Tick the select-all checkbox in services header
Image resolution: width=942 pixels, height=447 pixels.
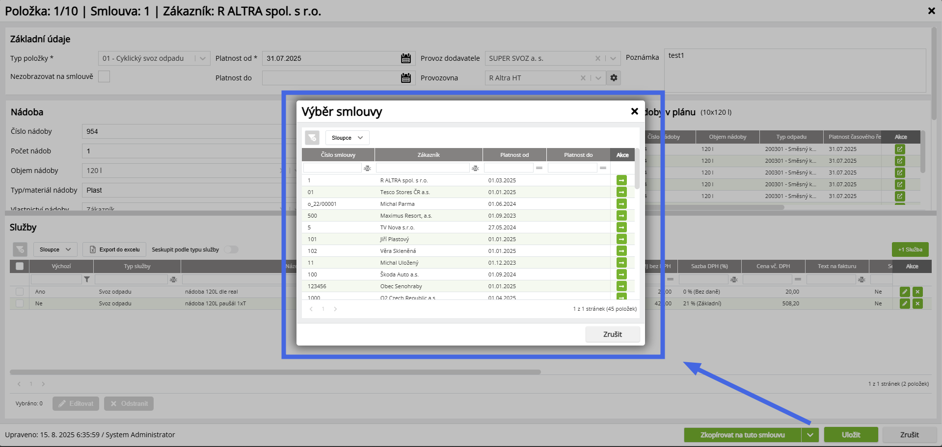coord(20,266)
